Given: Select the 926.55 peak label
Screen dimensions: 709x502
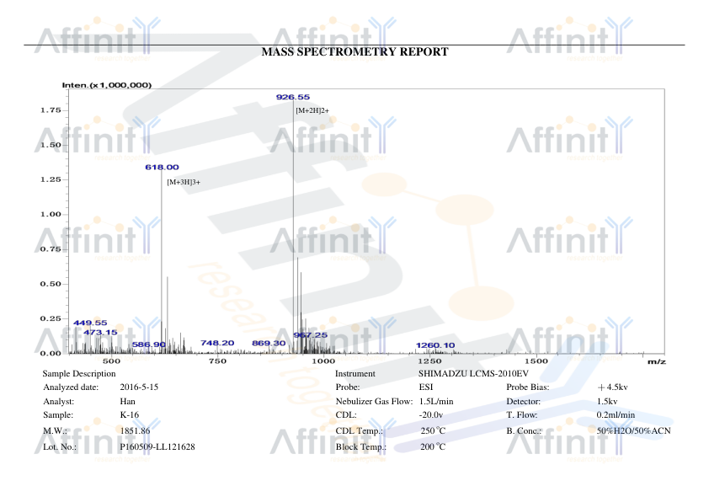Looking at the screenshot, I should coord(293,97).
